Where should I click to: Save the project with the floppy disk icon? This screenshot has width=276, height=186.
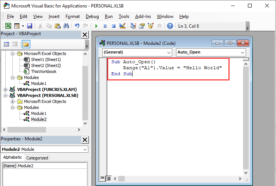point(29,26)
